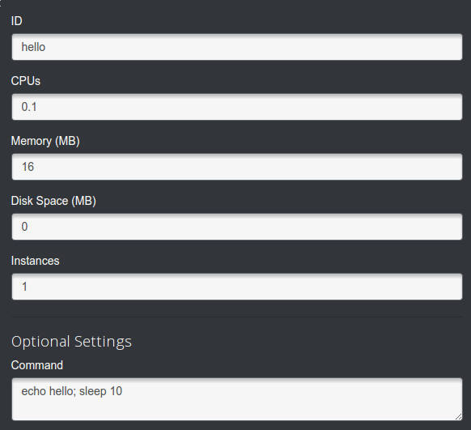Click 'sleep 10' text in Command box

click(100, 392)
